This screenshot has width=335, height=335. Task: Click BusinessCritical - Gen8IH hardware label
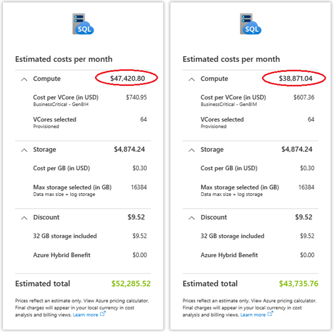[61, 104]
